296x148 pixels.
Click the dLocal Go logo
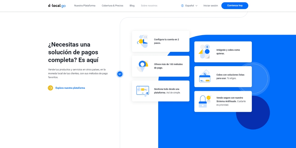[57, 6]
